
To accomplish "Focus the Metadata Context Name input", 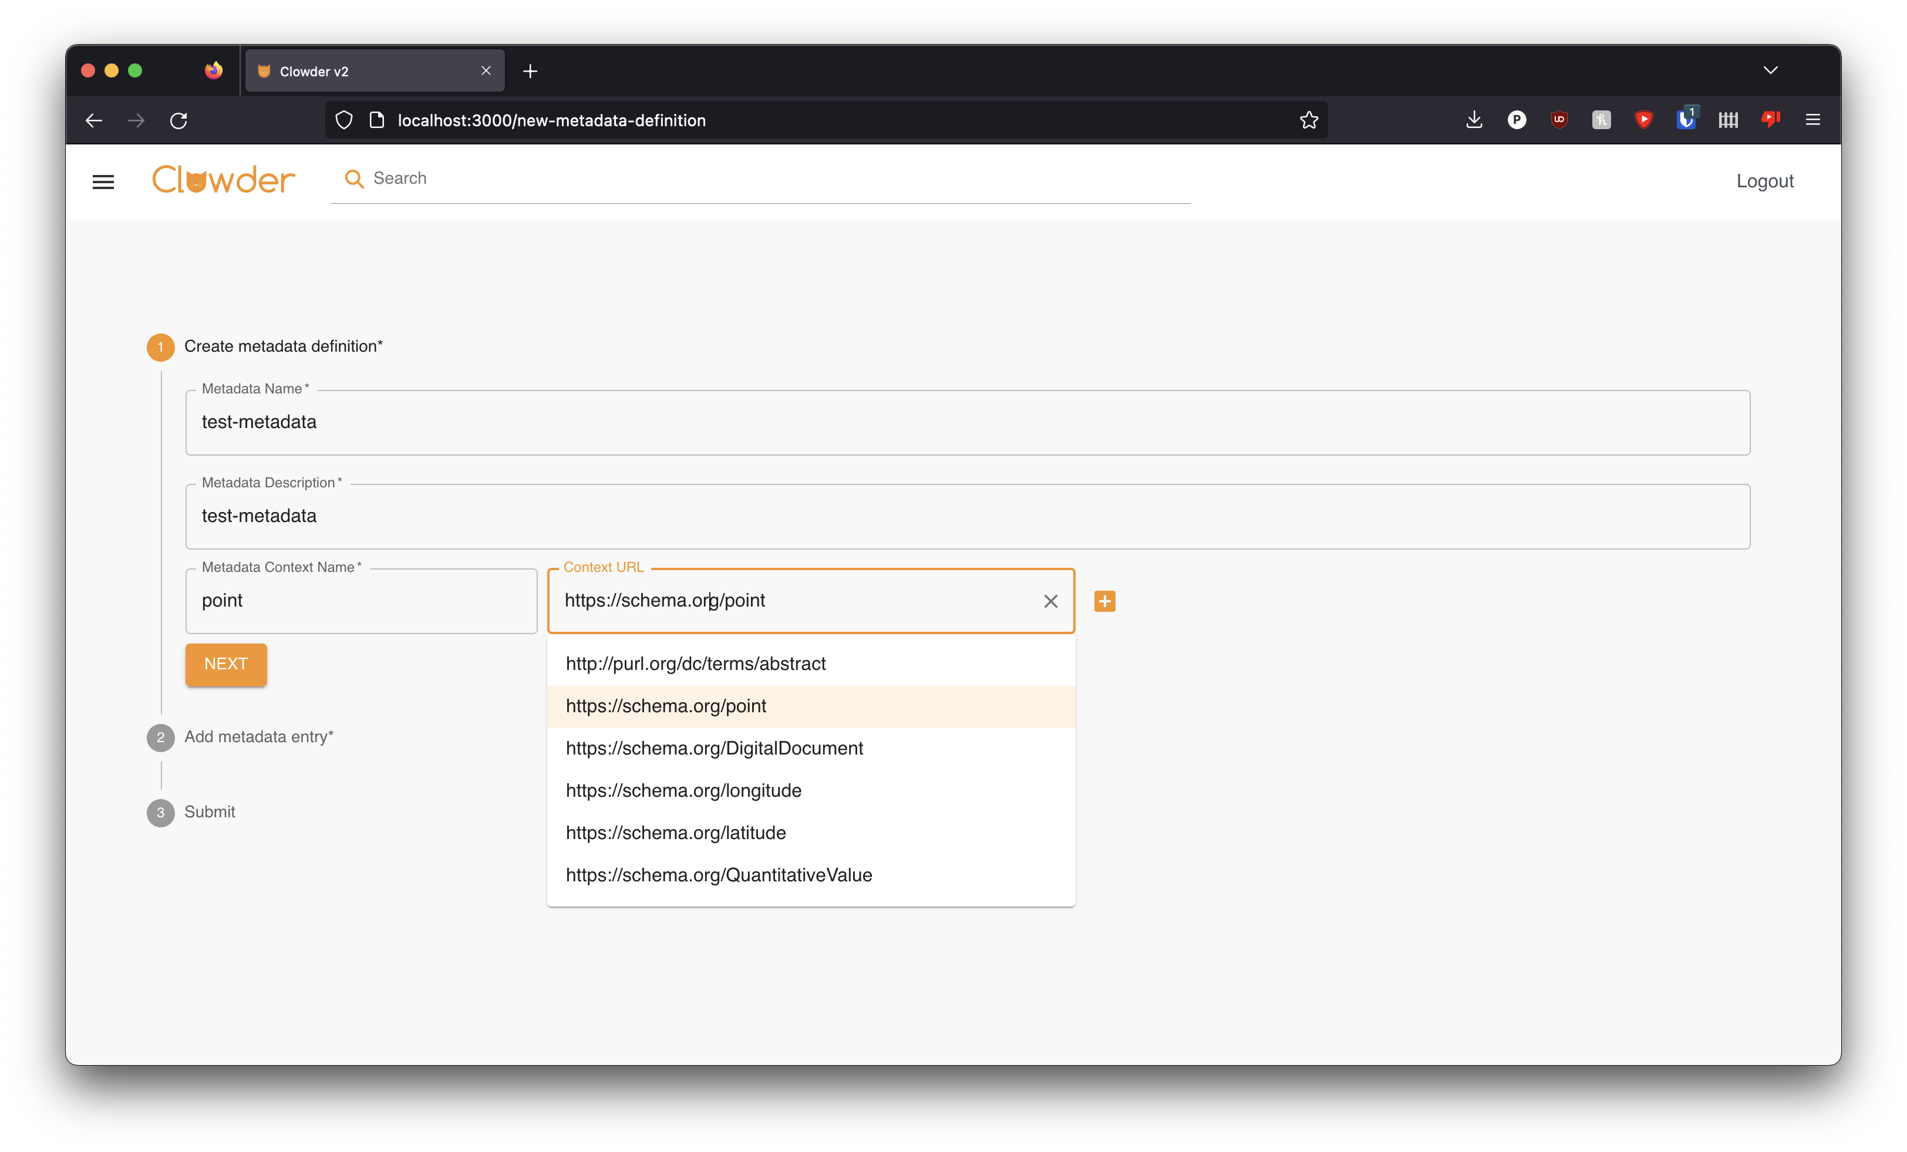I will coord(360,601).
